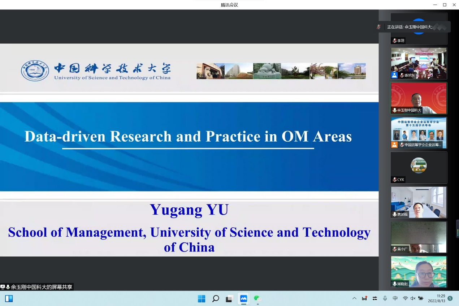
Task: Click the mic icon in the speaking banner
Action: pyautogui.click(x=378, y=27)
